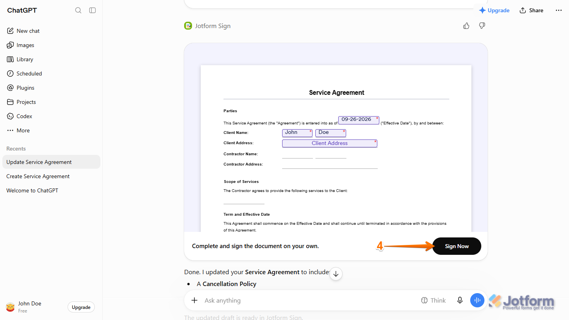The width and height of the screenshot is (569, 320).
Task: Click the Scope of Services heading
Action: [241, 182]
